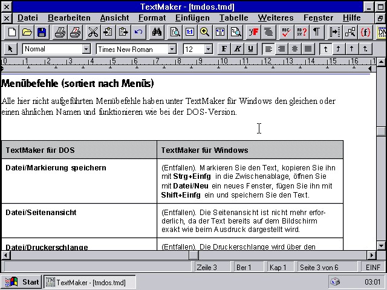Create a new document with the blank page icon
This screenshot has width=387, height=290.
[x=11, y=32]
